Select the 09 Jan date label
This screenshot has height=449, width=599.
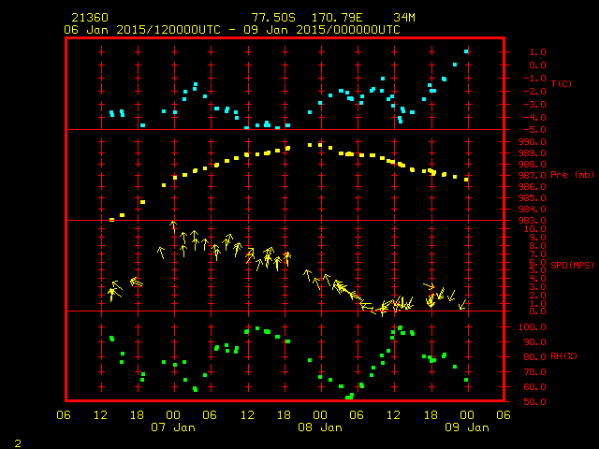coord(465,427)
